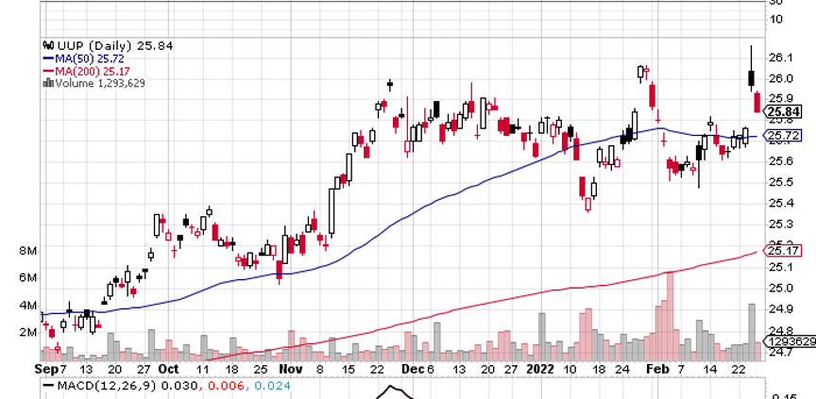Click the 25.84 last price tag on axis
The height and width of the screenshot is (399, 816).
[x=782, y=111]
